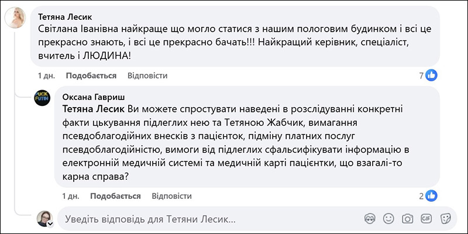The height and width of the screenshot is (234, 468).
Task: Open Оксана Гавриш's profile avatar
Action: [x=42, y=98]
